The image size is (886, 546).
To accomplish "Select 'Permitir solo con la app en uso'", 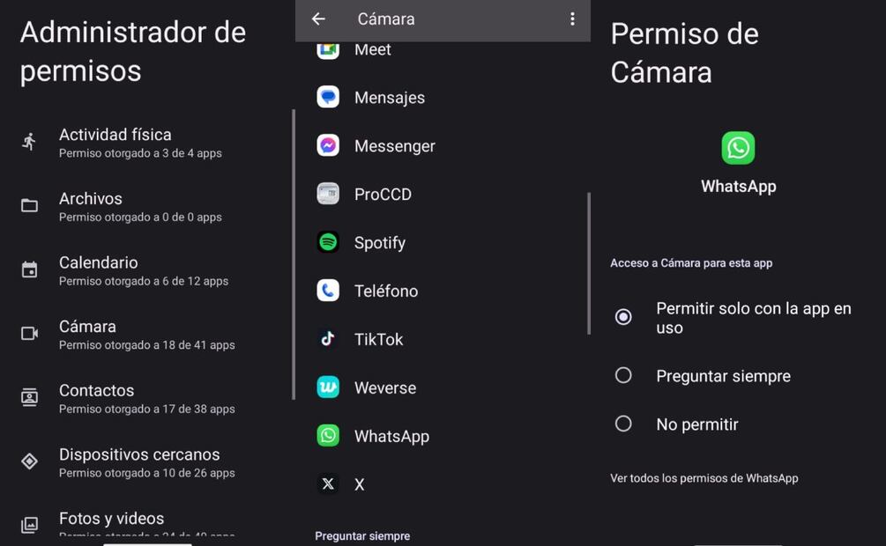I will pyautogui.click(x=623, y=317).
